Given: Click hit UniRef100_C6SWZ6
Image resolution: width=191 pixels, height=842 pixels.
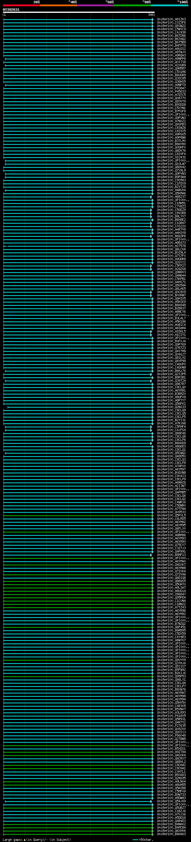Looking at the screenshot, I should click(x=171, y=128).
